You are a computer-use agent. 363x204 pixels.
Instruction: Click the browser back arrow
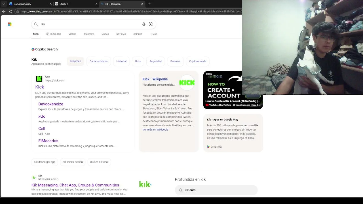(4, 11)
